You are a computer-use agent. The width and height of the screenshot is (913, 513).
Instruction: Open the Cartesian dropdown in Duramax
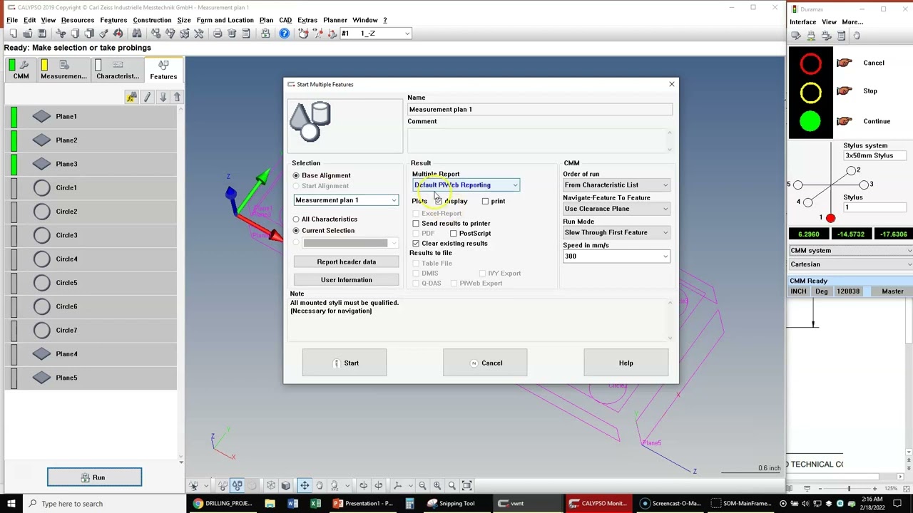tap(850, 264)
